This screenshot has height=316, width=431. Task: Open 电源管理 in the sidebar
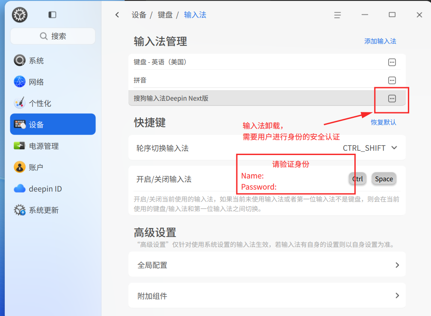(x=53, y=146)
